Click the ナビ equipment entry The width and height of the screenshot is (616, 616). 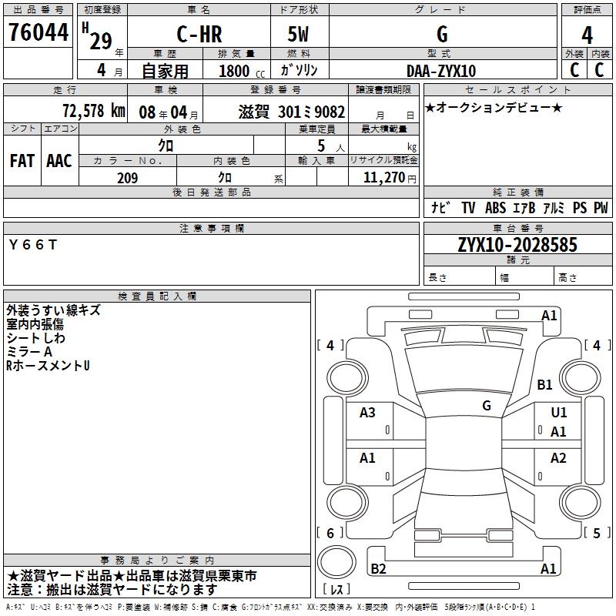tap(440, 207)
